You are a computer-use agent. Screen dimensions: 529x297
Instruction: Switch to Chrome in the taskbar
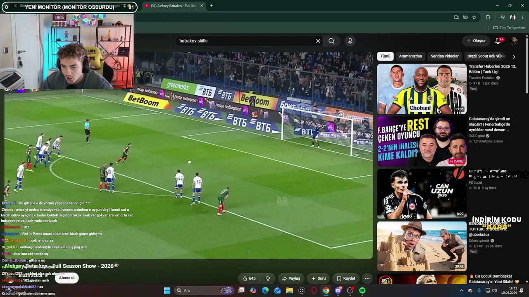[326, 290]
